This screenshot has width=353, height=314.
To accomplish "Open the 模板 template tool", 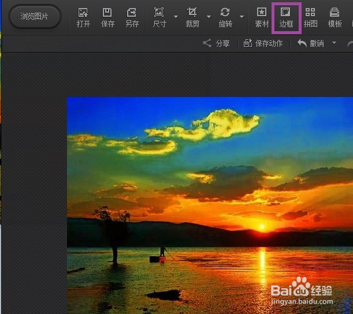I will tap(335, 17).
